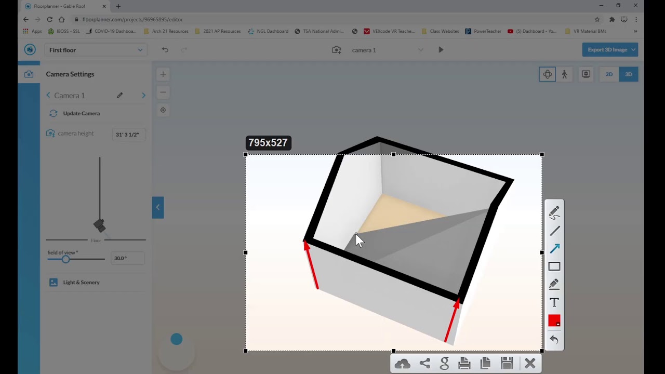665x374 pixels.
Task: Go to the previous camera
Action: click(48, 95)
